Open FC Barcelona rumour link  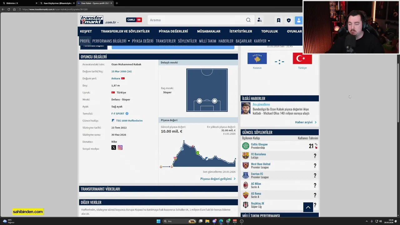258,154
